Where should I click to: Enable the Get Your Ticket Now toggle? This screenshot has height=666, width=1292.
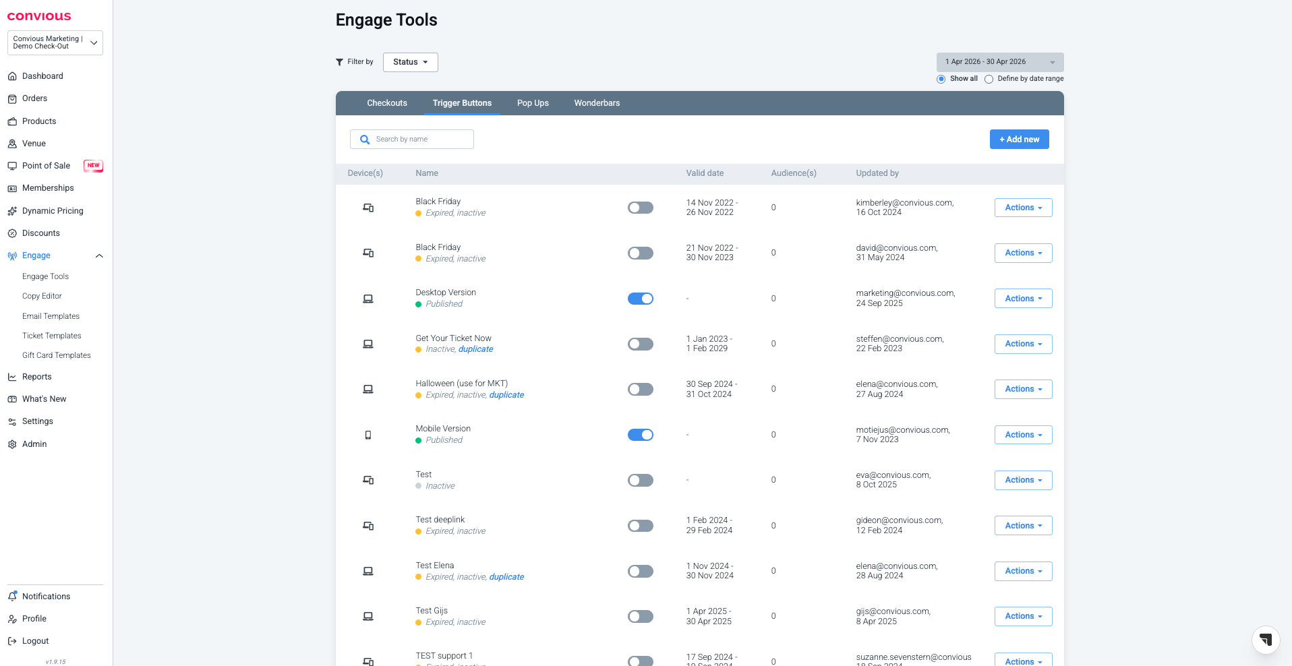coord(640,344)
